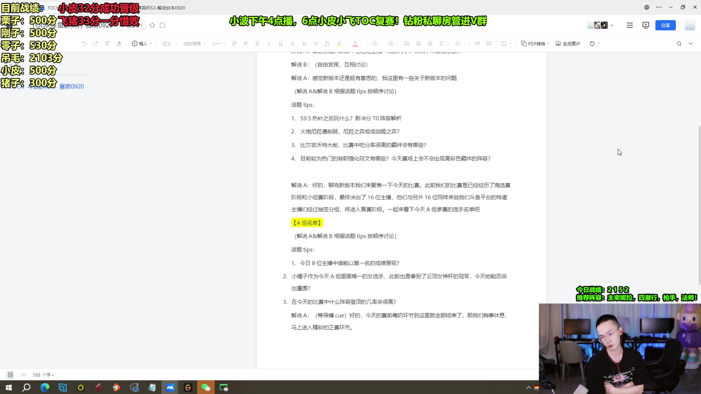Open the search magnifier icon
This screenshot has height=394, width=701.
(679, 43)
